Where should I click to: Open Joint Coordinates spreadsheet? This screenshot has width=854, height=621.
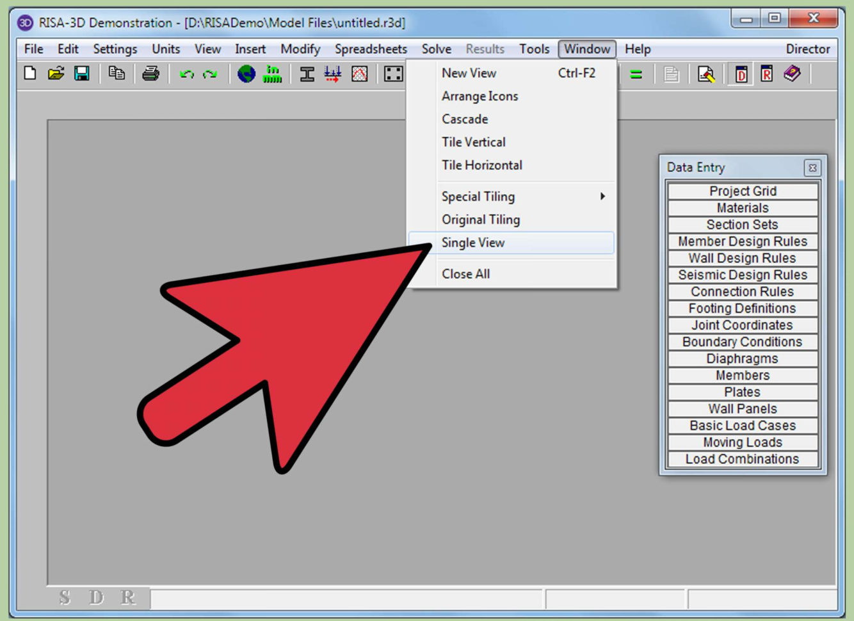[742, 325]
